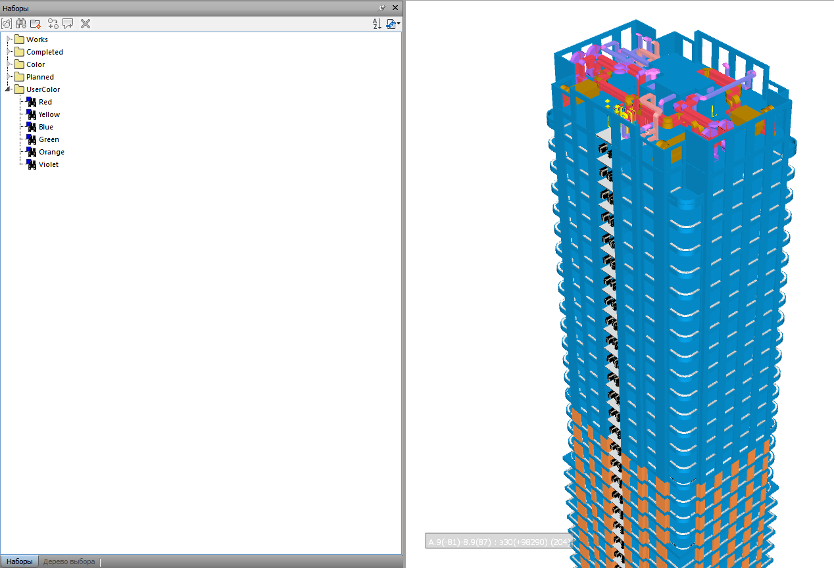
Task: Toggle the auto-hide pin of Наборы panel
Action: [x=383, y=8]
